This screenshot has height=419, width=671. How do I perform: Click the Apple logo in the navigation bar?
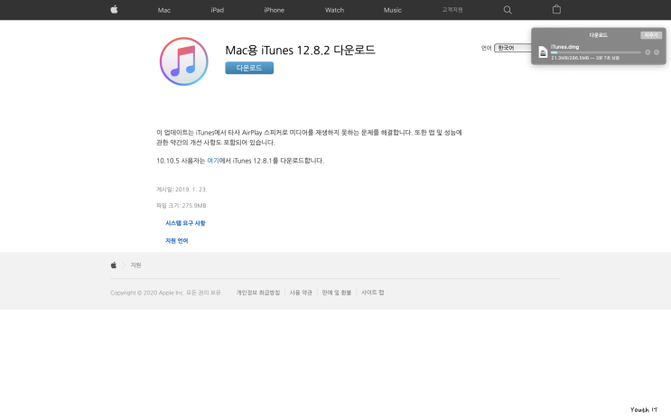pos(114,9)
